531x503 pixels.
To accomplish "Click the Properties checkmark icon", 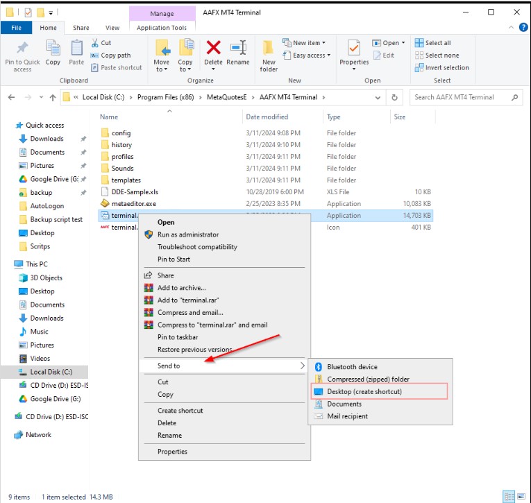I will [x=354, y=48].
